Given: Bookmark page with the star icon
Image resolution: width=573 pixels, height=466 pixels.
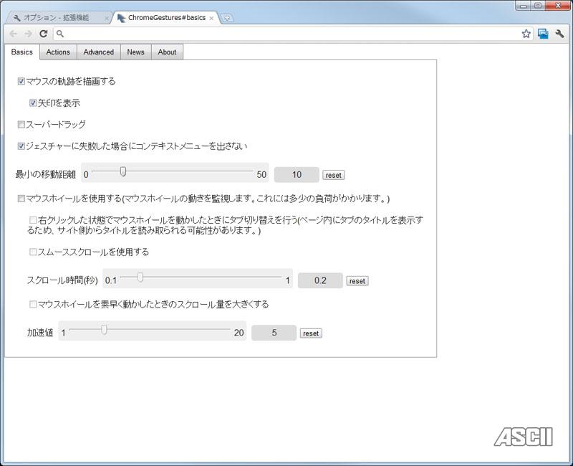Looking at the screenshot, I should click(526, 34).
